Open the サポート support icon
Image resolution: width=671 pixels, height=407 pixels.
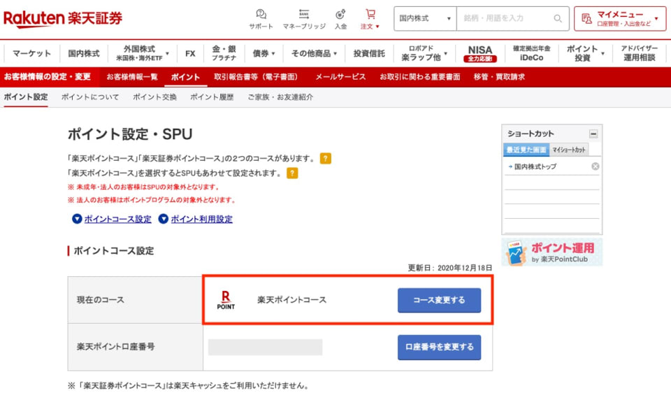pos(261,20)
